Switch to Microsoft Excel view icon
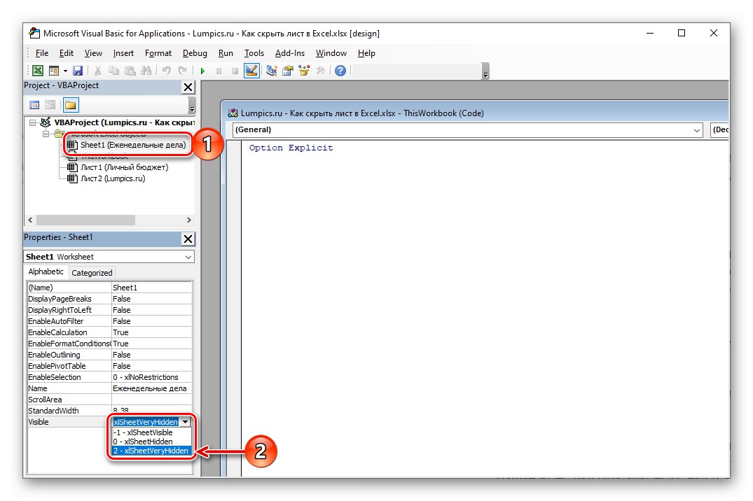 pyautogui.click(x=37, y=71)
